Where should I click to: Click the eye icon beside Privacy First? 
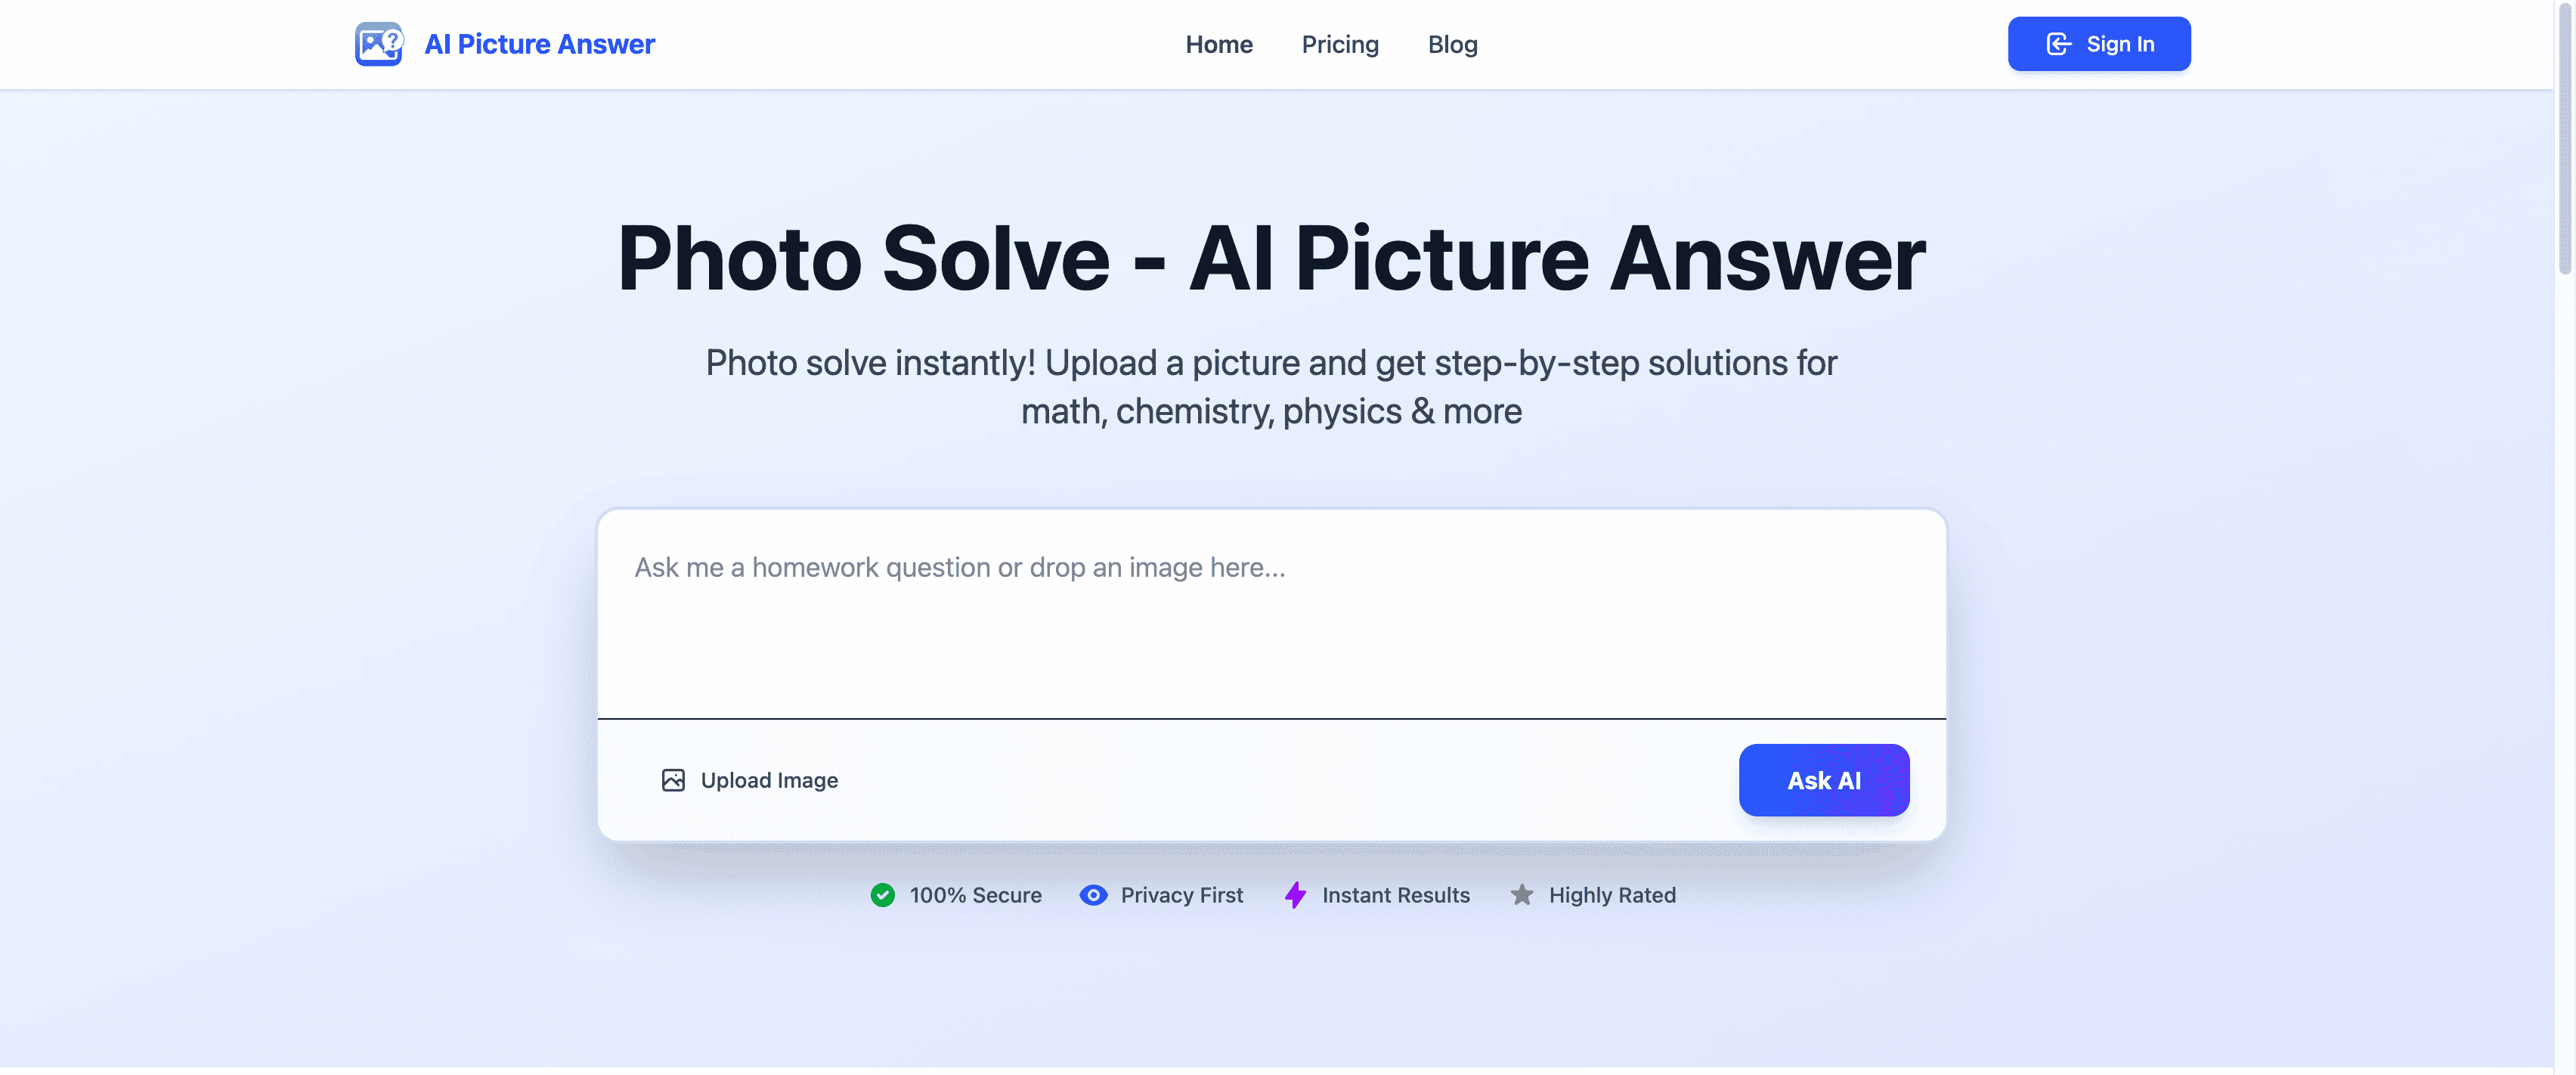pyautogui.click(x=1093, y=895)
